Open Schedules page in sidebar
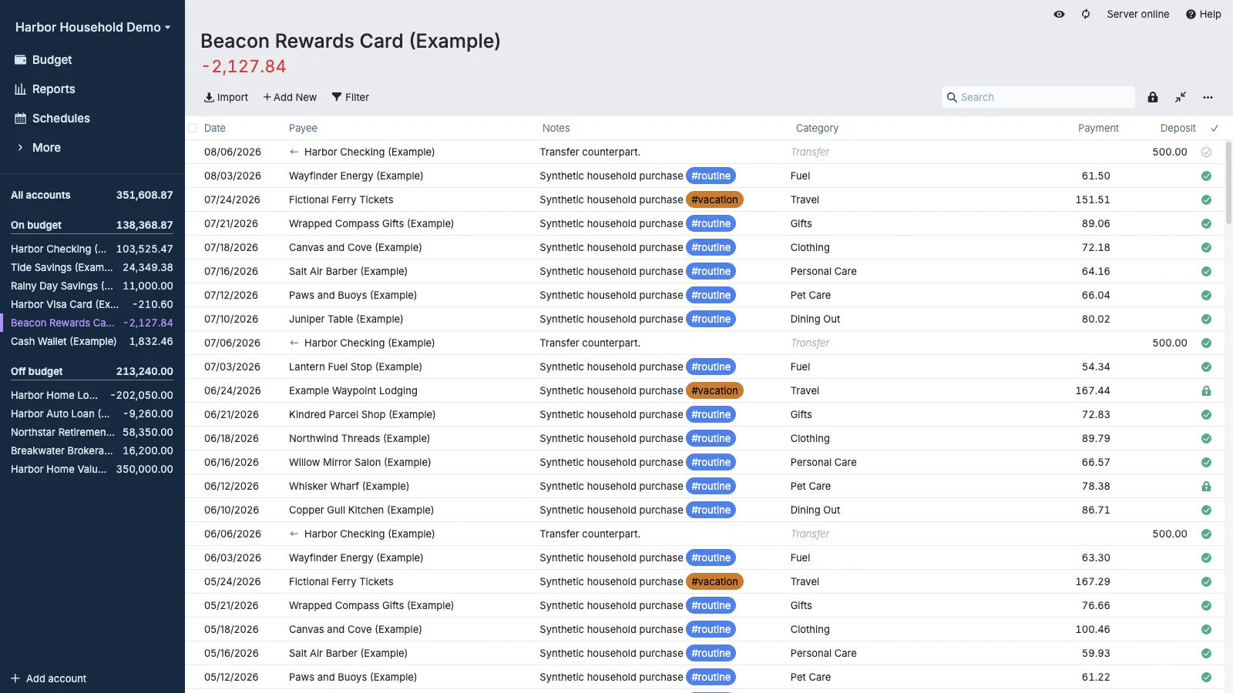Viewport: 1233px width, 693px height. click(x=92, y=118)
